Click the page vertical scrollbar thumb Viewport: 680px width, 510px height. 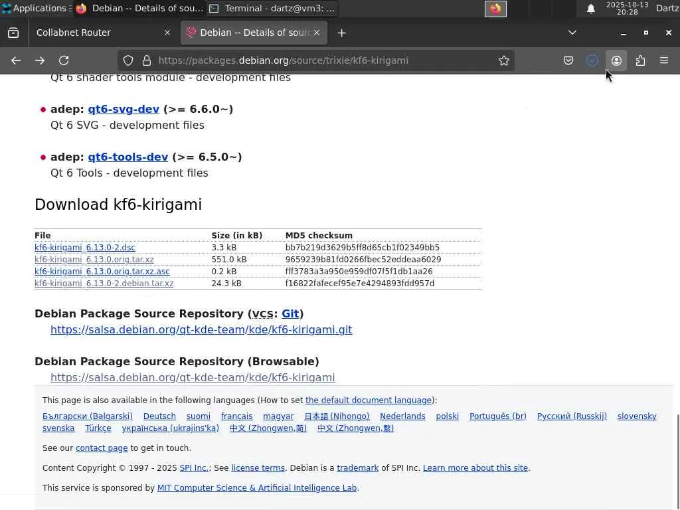pos(678,462)
